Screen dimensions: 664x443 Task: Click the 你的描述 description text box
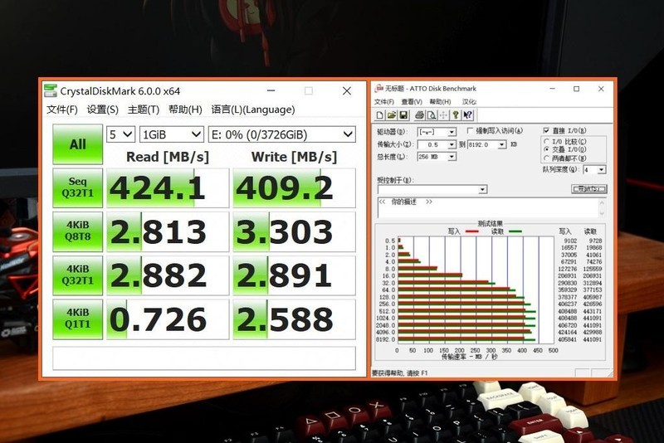coord(487,207)
